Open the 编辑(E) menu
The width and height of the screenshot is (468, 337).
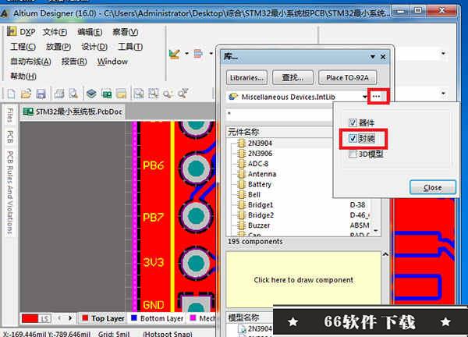point(90,32)
